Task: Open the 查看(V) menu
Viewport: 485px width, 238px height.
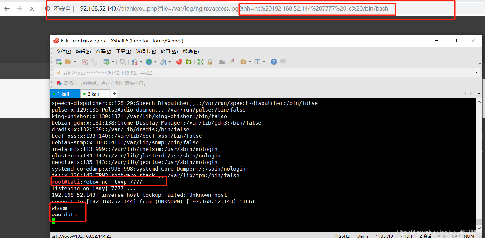Action: click(104, 52)
